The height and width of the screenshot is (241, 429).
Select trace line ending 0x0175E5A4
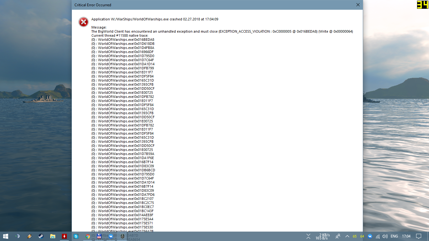coord(122,219)
